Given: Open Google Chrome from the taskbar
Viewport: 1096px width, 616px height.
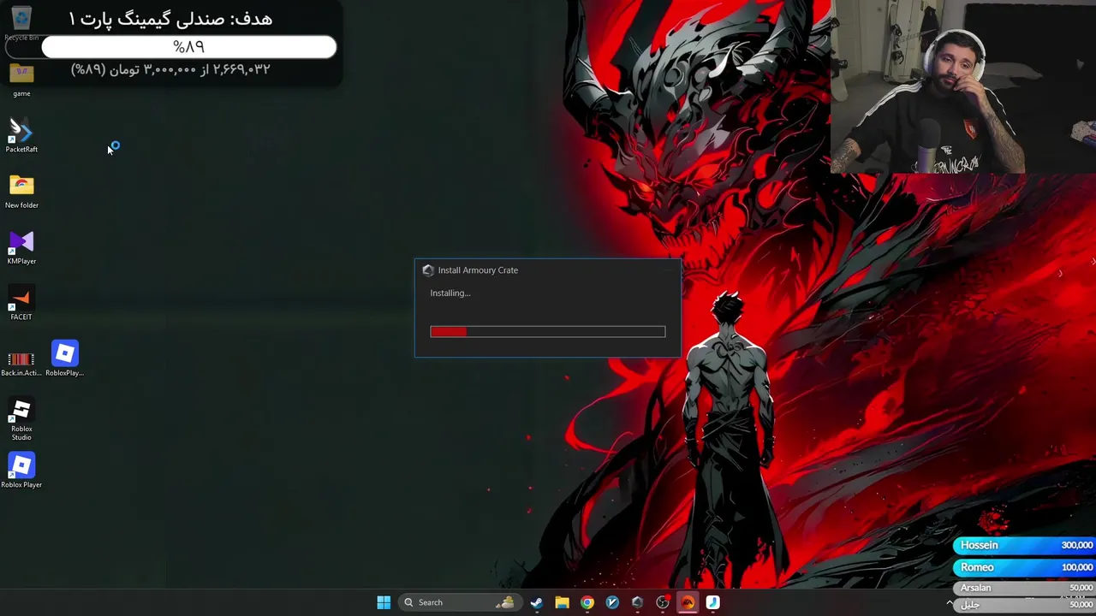Looking at the screenshot, I should click(587, 602).
